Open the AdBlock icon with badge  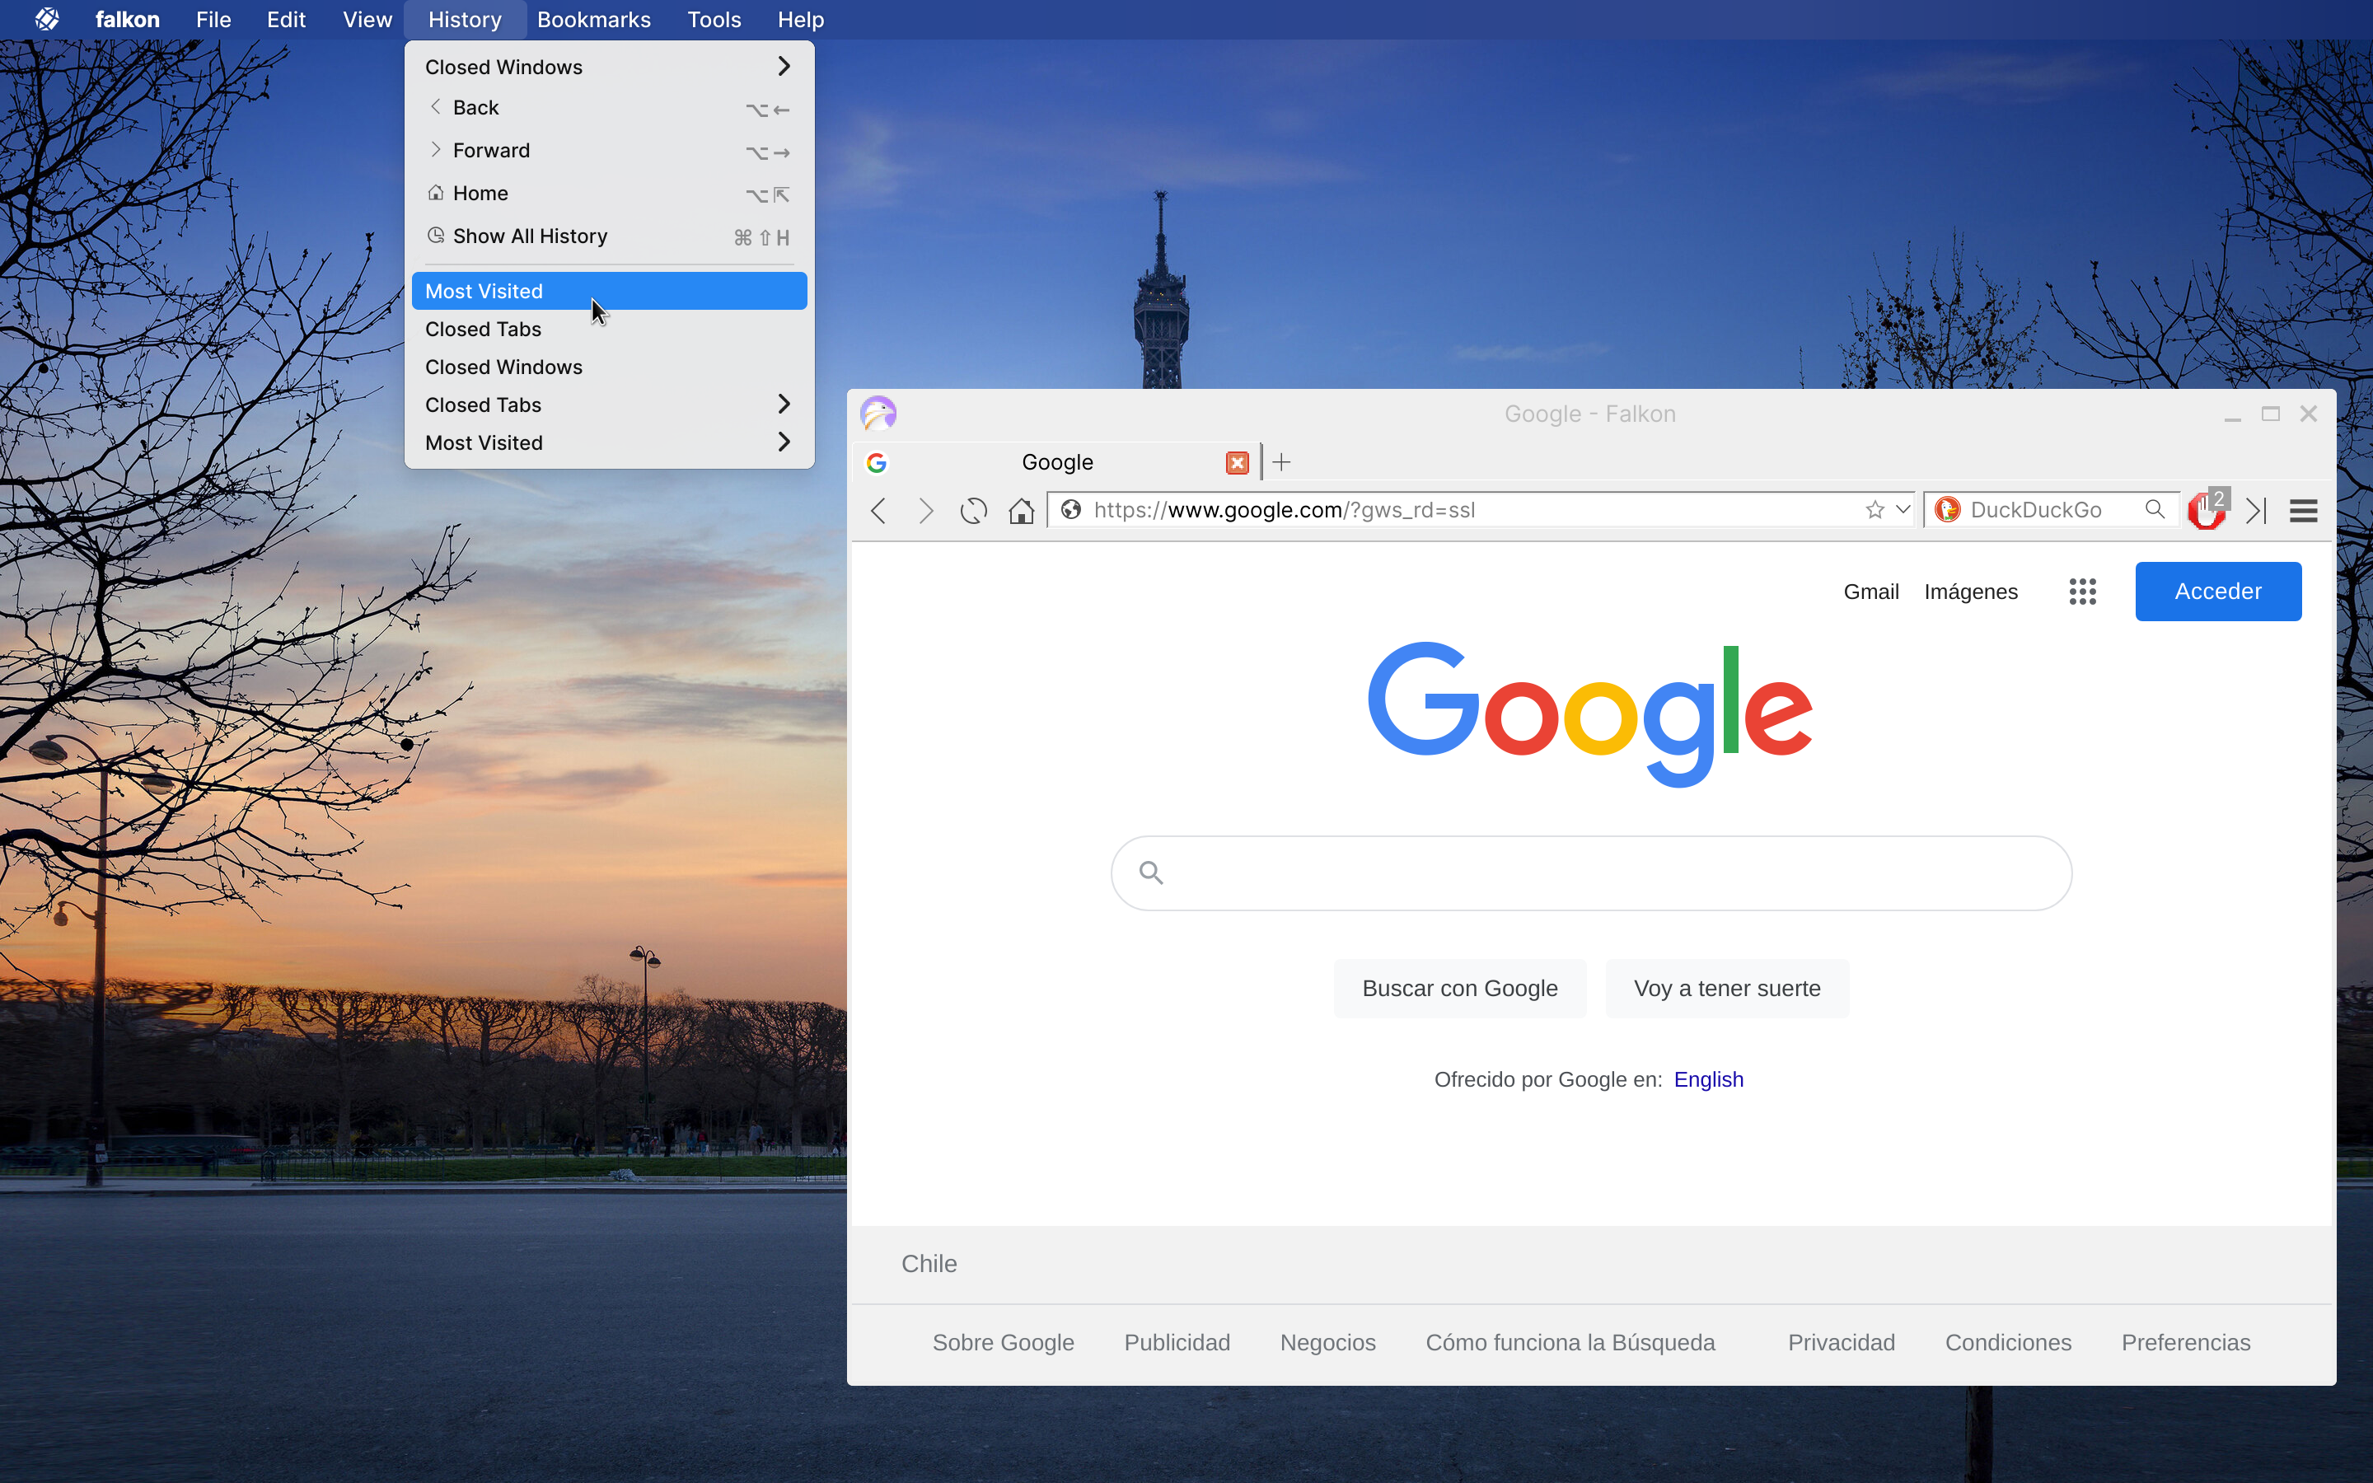coord(2207,510)
